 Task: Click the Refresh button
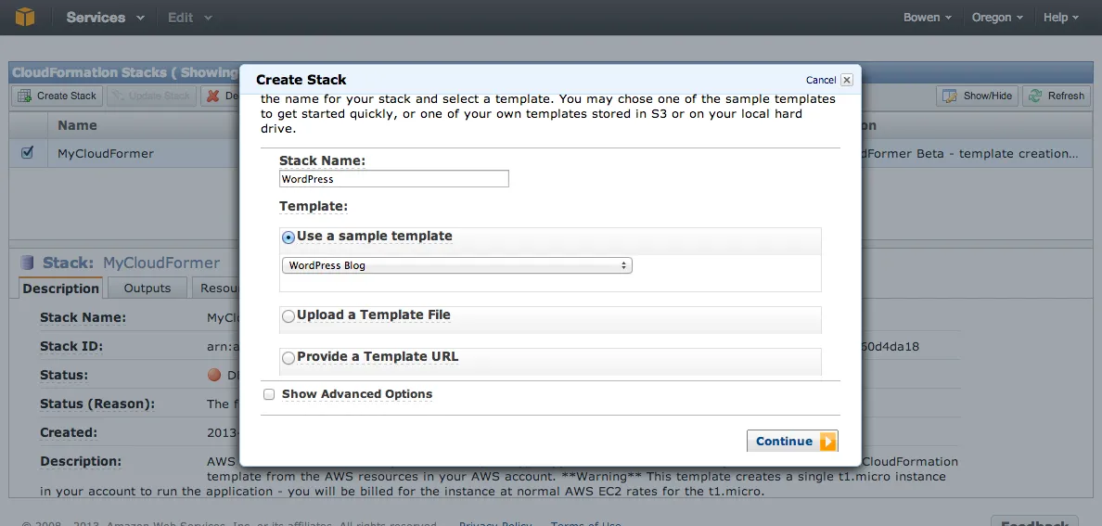click(x=1057, y=96)
